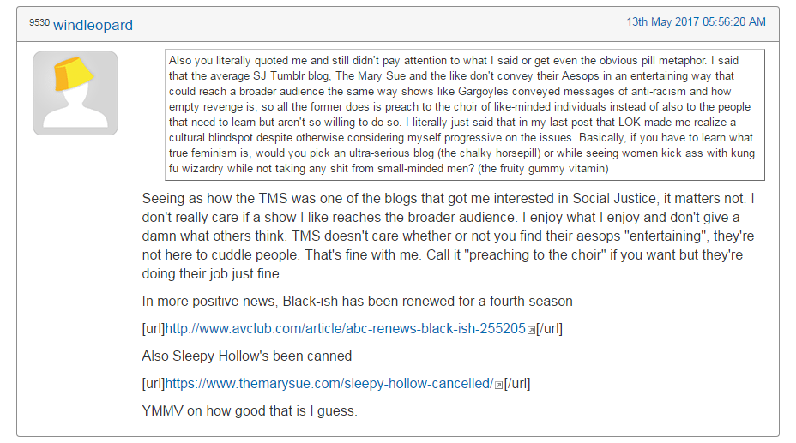The image size is (796, 443).
Task: Click external-link icon after themarysue URL
Action: click(498, 386)
